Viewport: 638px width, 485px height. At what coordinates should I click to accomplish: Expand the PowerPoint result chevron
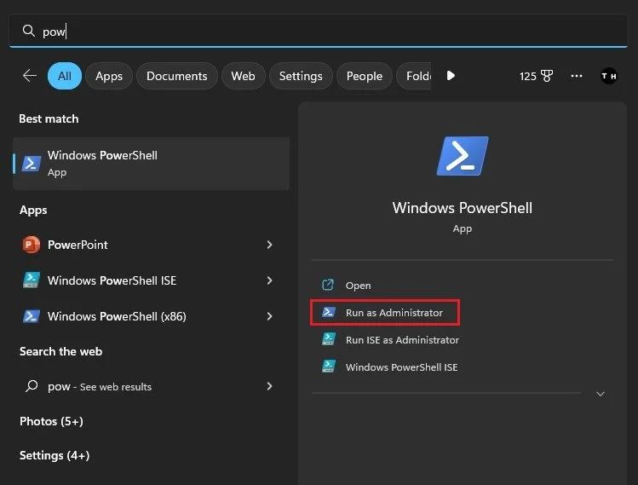click(x=269, y=245)
